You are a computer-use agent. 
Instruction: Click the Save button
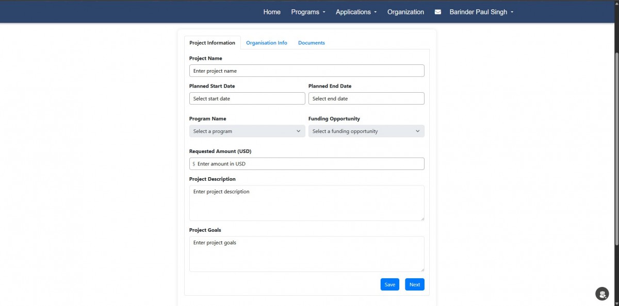tap(389, 284)
